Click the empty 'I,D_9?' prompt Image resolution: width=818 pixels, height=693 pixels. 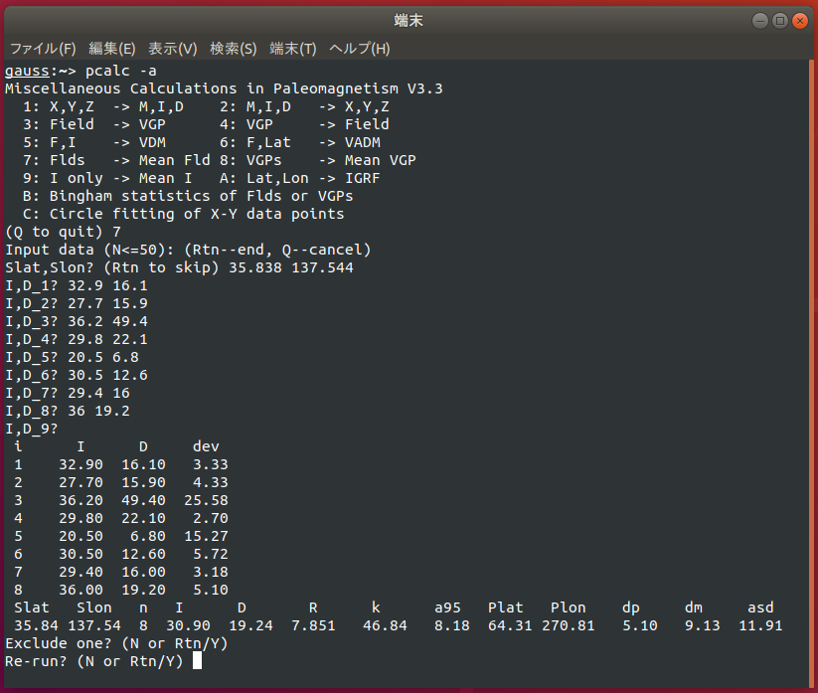pos(32,429)
